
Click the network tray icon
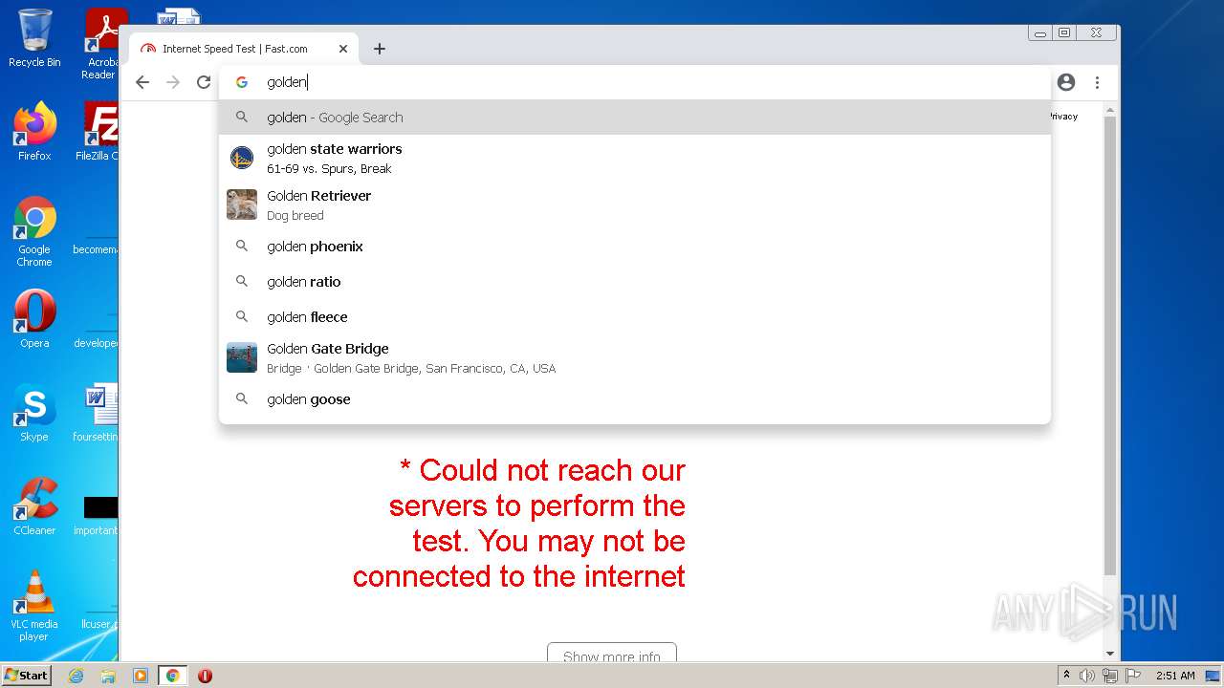[1110, 676]
